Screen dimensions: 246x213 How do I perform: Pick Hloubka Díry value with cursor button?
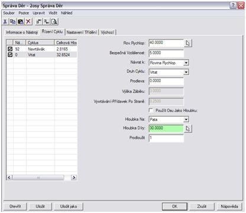pos(188,129)
